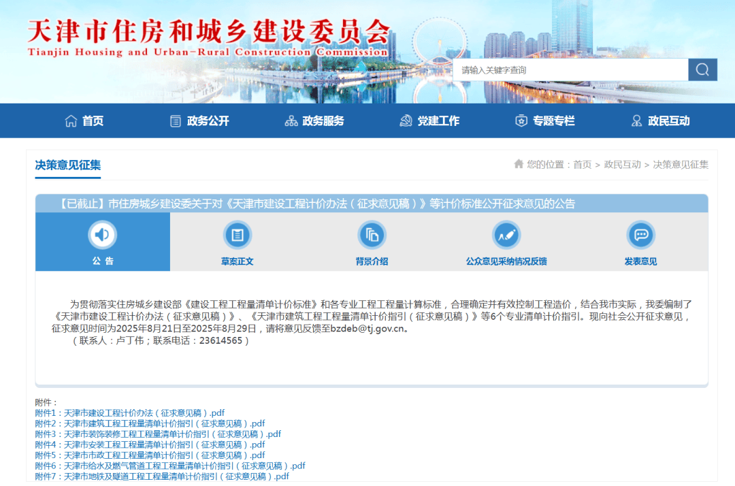Viewport: 735px width, 486px height.
Task: Open 公众意见采纳情况反馈 pen icon
Action: coord(506,234)
